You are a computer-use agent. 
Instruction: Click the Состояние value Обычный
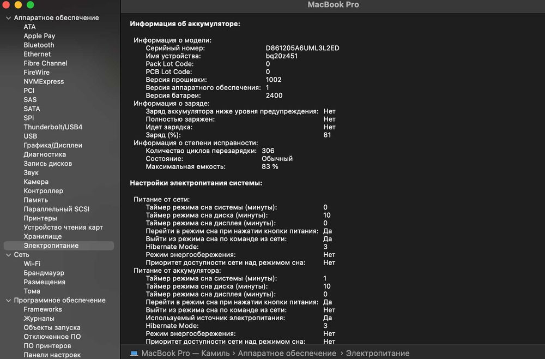tap(277, 159)
